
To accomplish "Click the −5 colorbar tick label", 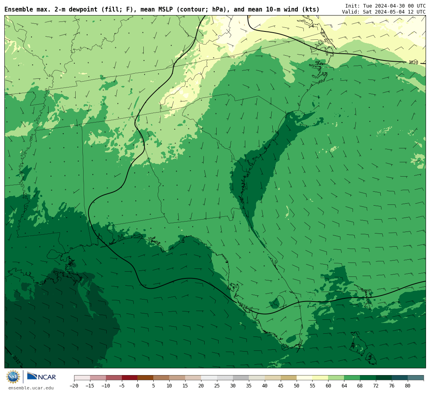I will [x=122, y=386].
